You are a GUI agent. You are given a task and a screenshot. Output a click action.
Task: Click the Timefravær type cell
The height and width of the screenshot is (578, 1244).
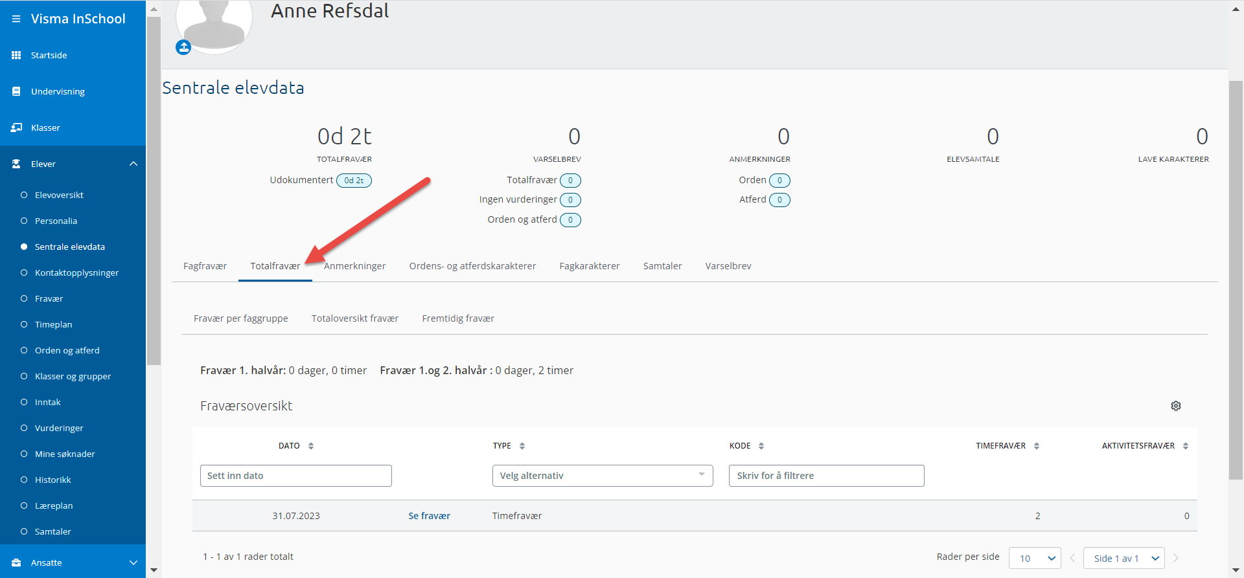tap(517, 516)
